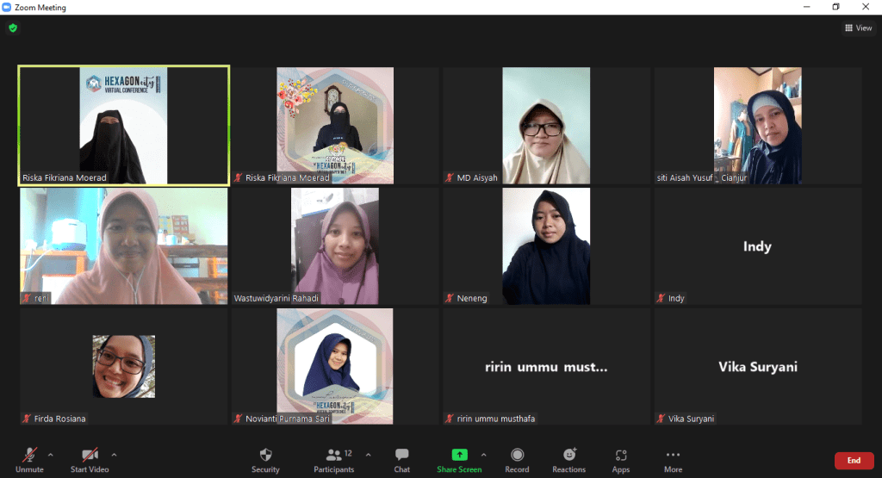Image resolution: width=882 pixels, height=478 pixels.
Task: Expand audio options arrow beside Unmute
Action: pyautogui.click(x=51, y=455)
